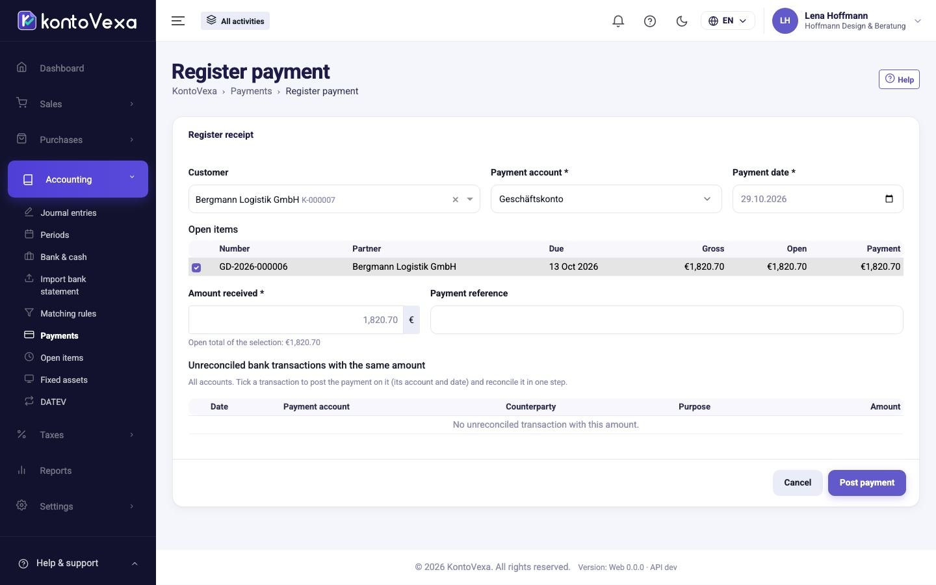Click the Payments breadcrumb link

tap(251, 91)
